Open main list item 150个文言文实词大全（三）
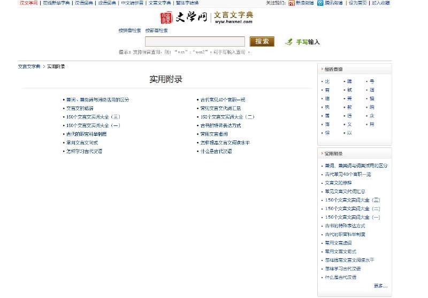The height and width of the screenshot is (298, 428). [93, 117]
